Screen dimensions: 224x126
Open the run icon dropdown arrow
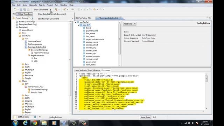point(59,9)
